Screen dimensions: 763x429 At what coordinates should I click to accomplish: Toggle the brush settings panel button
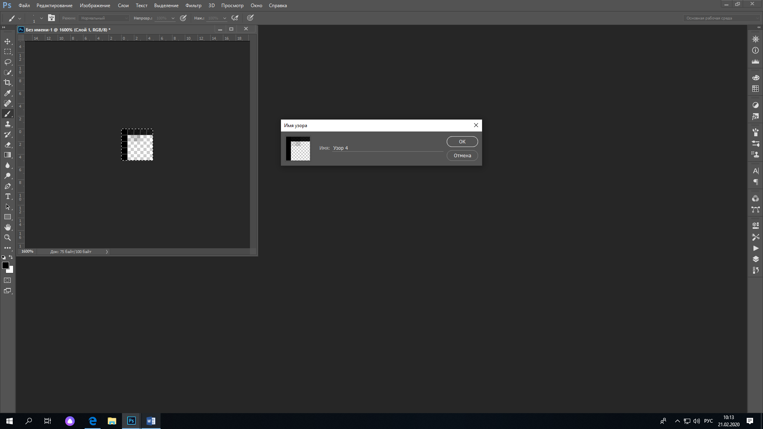(x=51, y=18)
